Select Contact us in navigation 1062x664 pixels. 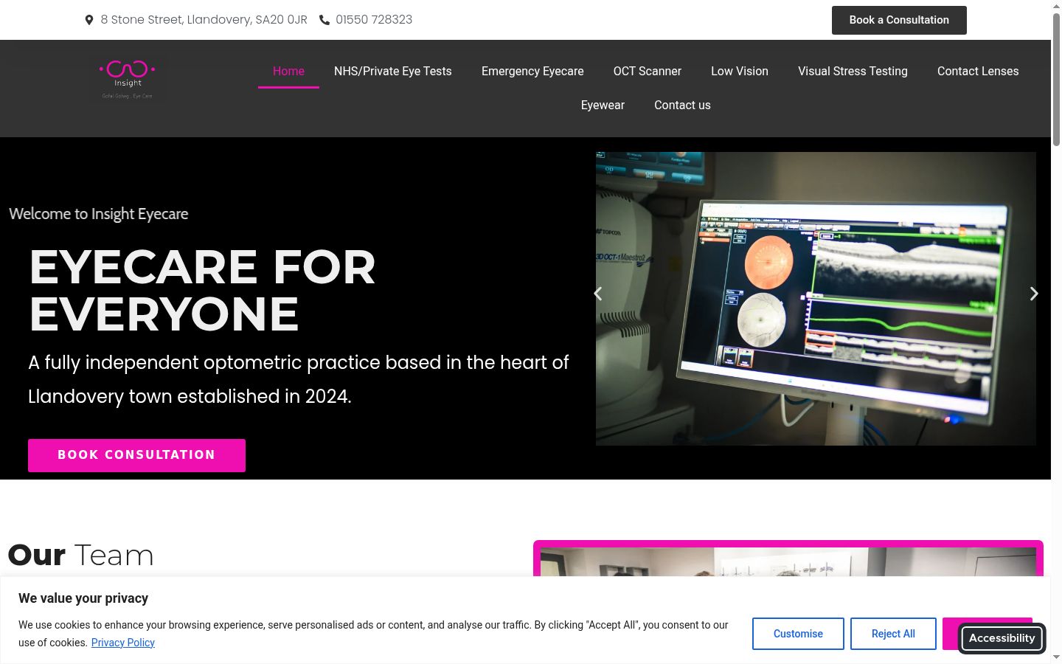(x=682, y=105)
